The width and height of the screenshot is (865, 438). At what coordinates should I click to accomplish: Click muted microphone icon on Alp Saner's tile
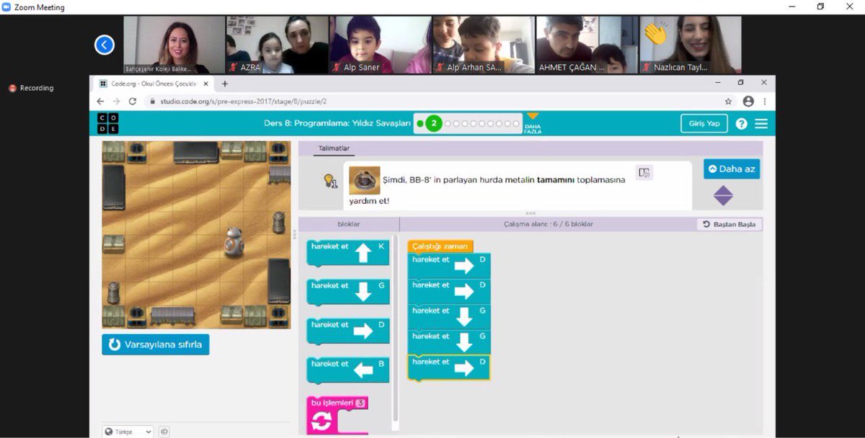click(x=337, y=68)
